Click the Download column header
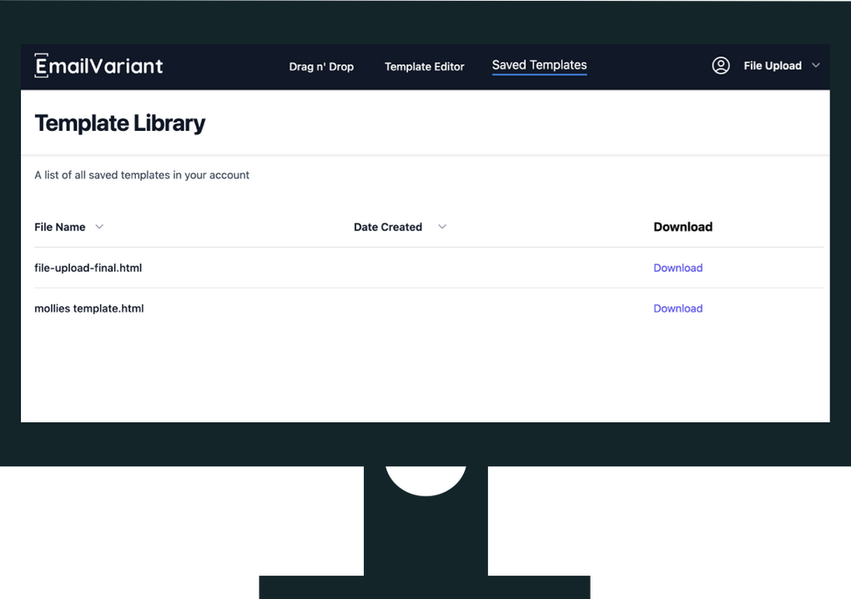This screenshot has width=851, height=599. pos(682,228)
